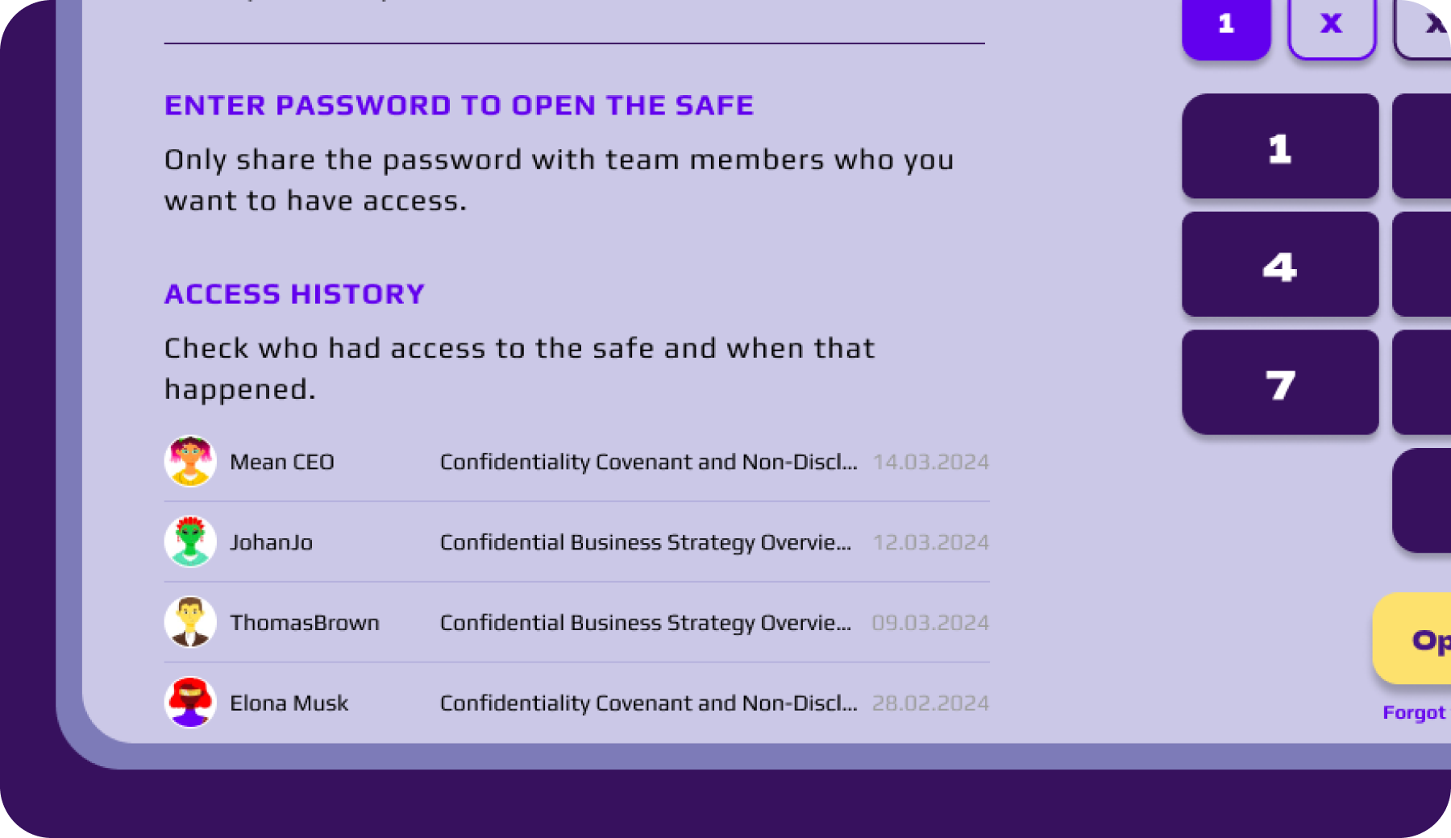Click JohanJo's green avatar icon
The width and height of the screenshot is (1451, 838).
point(190,541)
